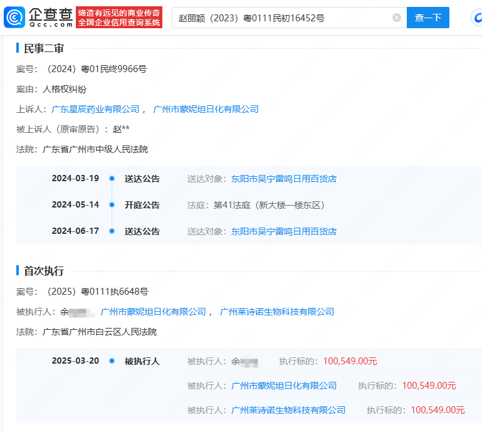Select the 2024-05-14 timeline dot
This screenshot has height=432, width=482.
pos(112,205)
